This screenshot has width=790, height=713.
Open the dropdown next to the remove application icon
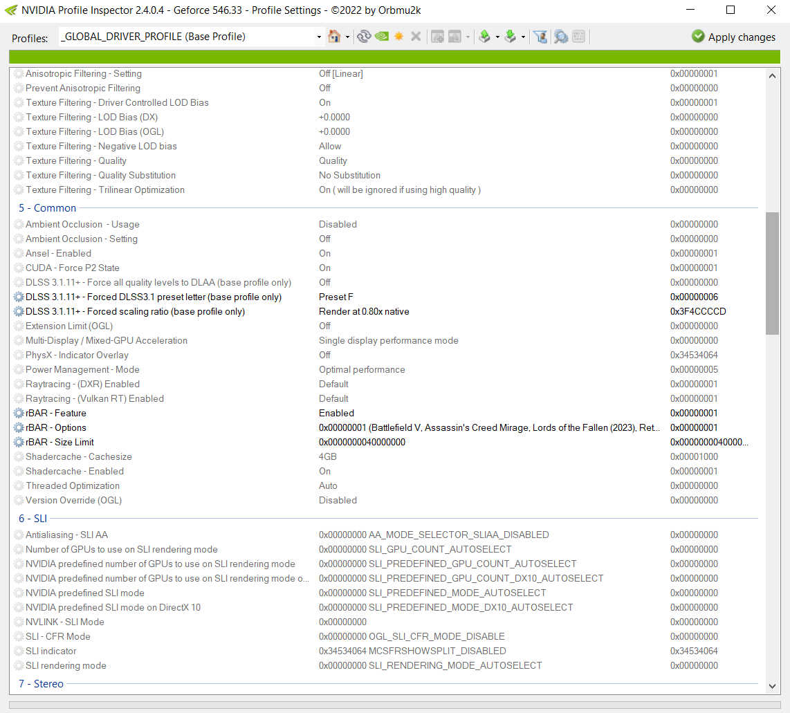468,37
